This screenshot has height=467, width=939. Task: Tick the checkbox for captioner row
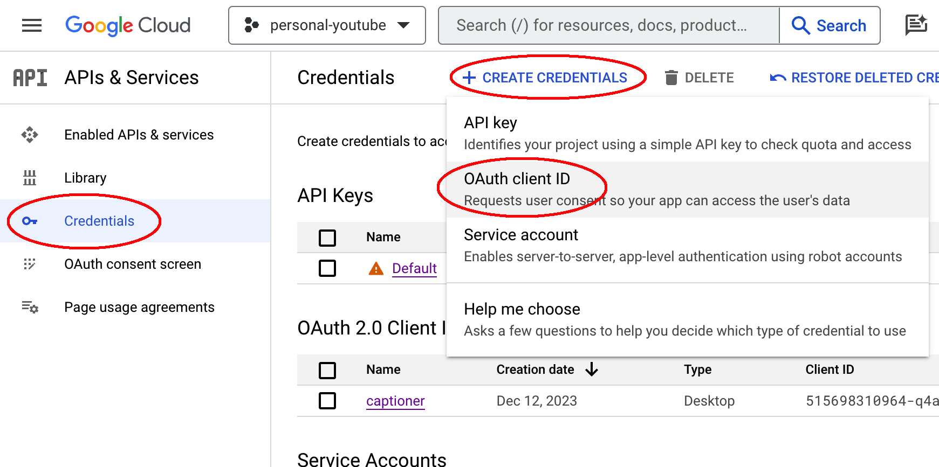pos(327,401)
